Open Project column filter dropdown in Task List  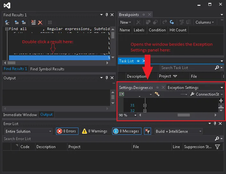pos(175,76)
